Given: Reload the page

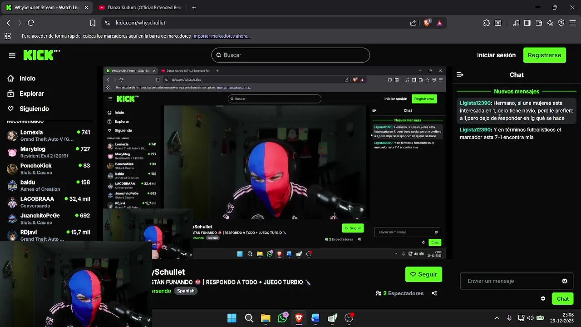Looking at the screenshot, I should [x=31, y=23].
